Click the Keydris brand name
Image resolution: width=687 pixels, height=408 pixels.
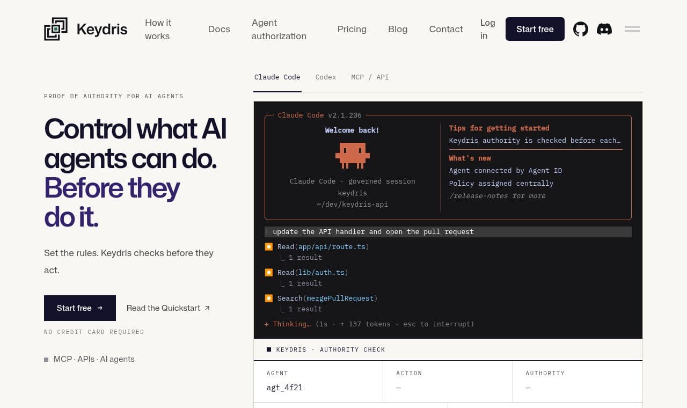coord(102,29)
